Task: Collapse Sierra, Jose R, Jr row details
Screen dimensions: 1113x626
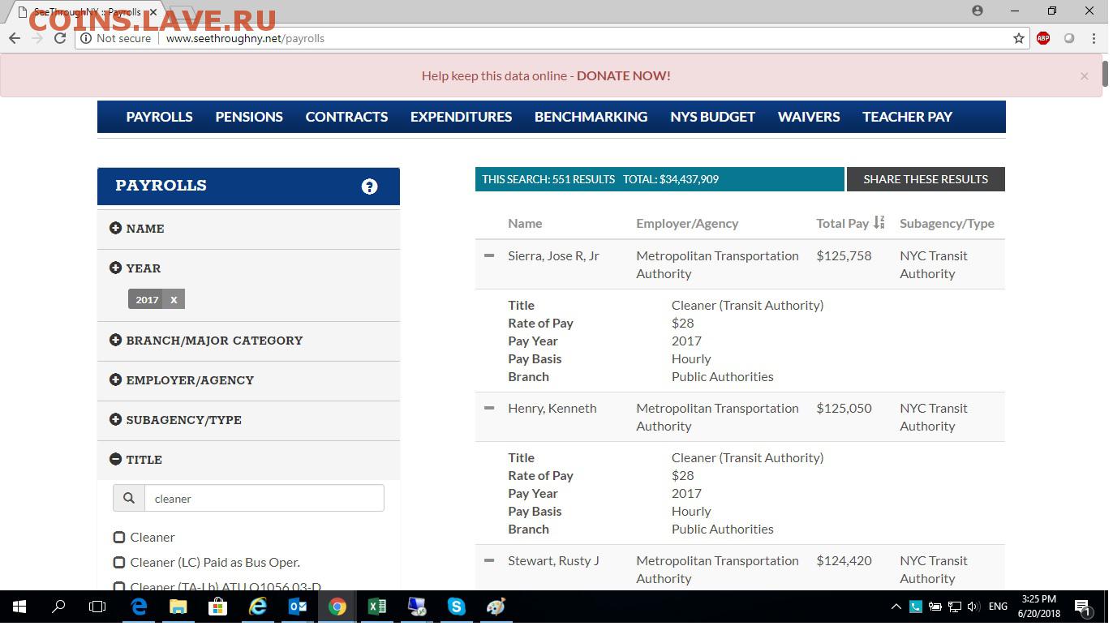Action: (489, 255)
